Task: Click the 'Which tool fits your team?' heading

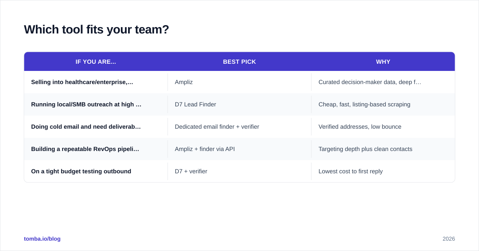Action: [x=96, y=29]
